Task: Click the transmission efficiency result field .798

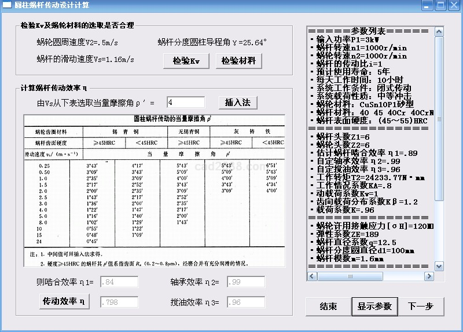Action: coord(119,302)
